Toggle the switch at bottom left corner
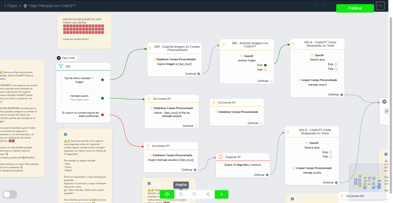The height and width of the screenshot is (203, 393). click(10, 194)
